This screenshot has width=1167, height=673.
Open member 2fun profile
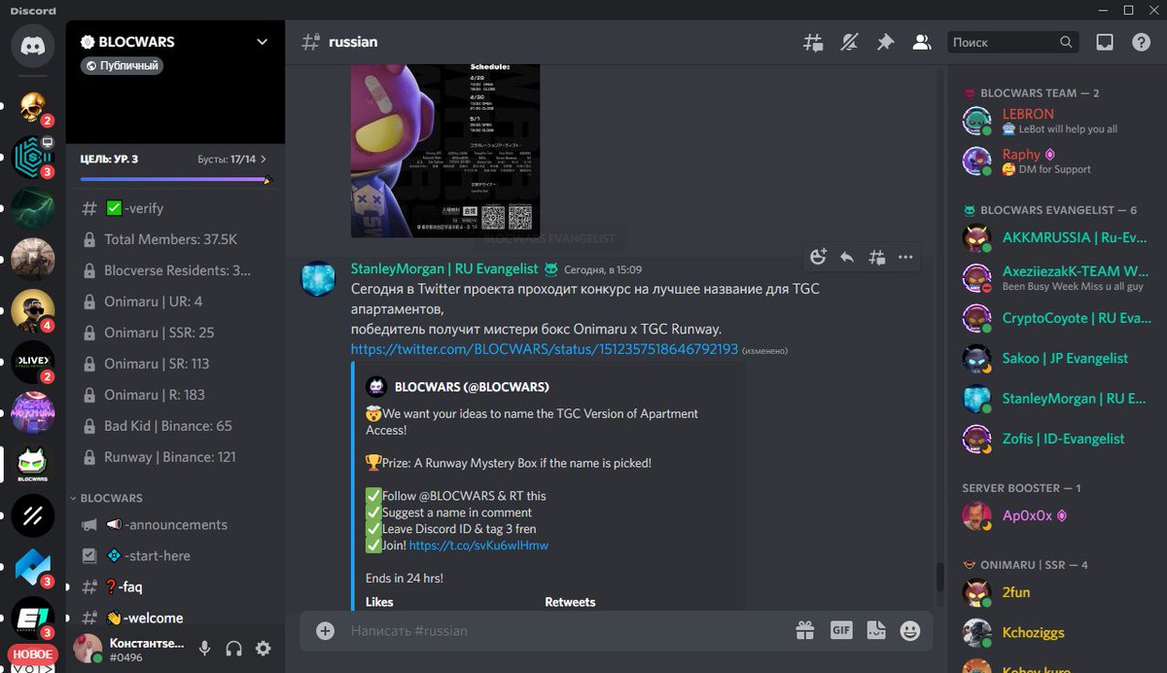coord(1054,592)
